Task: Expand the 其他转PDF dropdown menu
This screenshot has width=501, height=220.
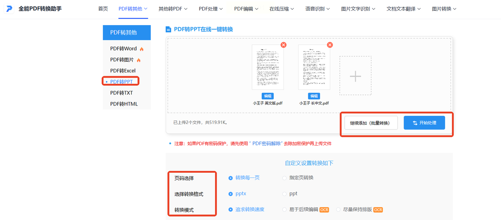Action: coord(173,9)
